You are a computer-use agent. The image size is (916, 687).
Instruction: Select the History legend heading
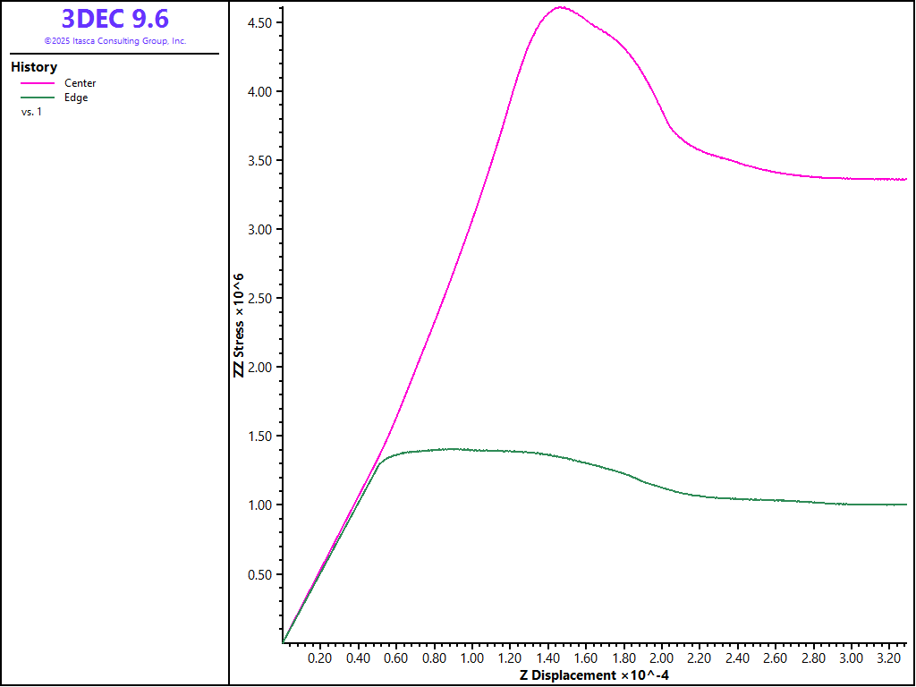[x=34, y=67]
